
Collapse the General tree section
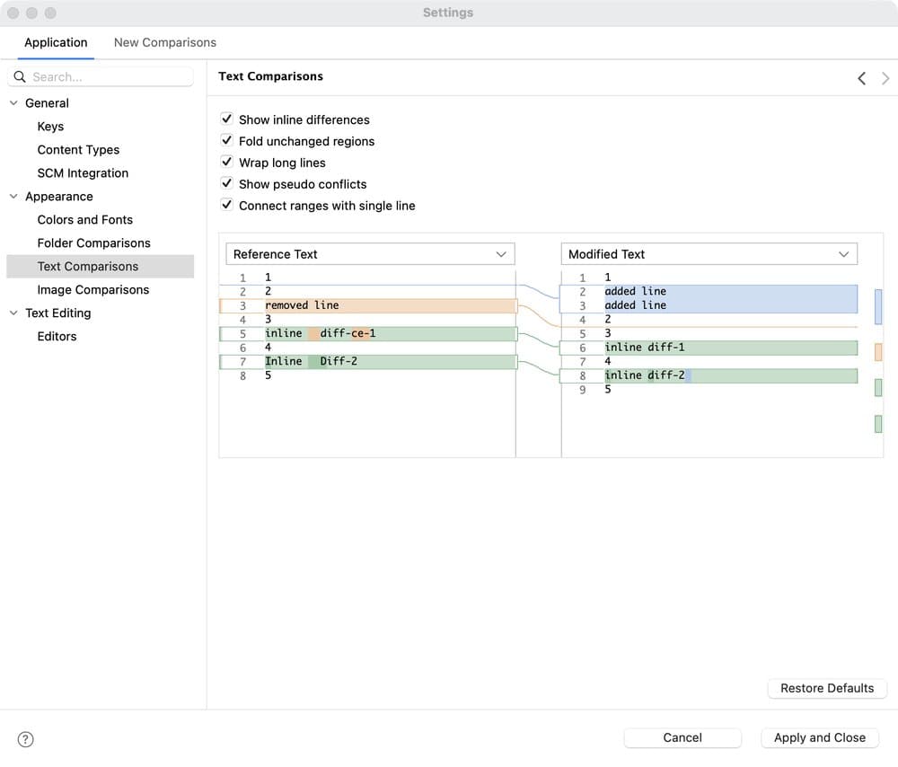(13, 103)
